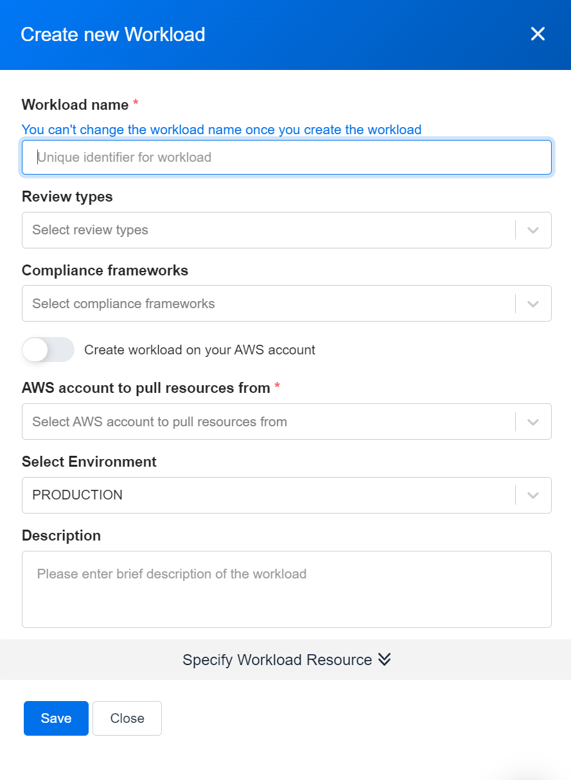Viewport: 571px width, 780px height.
Task: Click inside the Description text area
Action: [286, 587]
